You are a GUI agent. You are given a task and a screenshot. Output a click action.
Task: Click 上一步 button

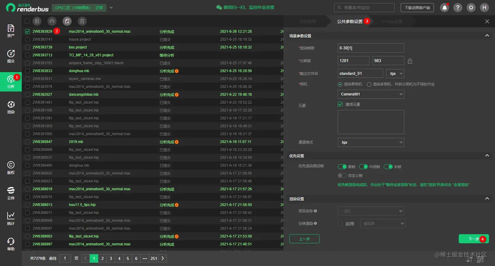pyautogui.click(x=304, y=239)
